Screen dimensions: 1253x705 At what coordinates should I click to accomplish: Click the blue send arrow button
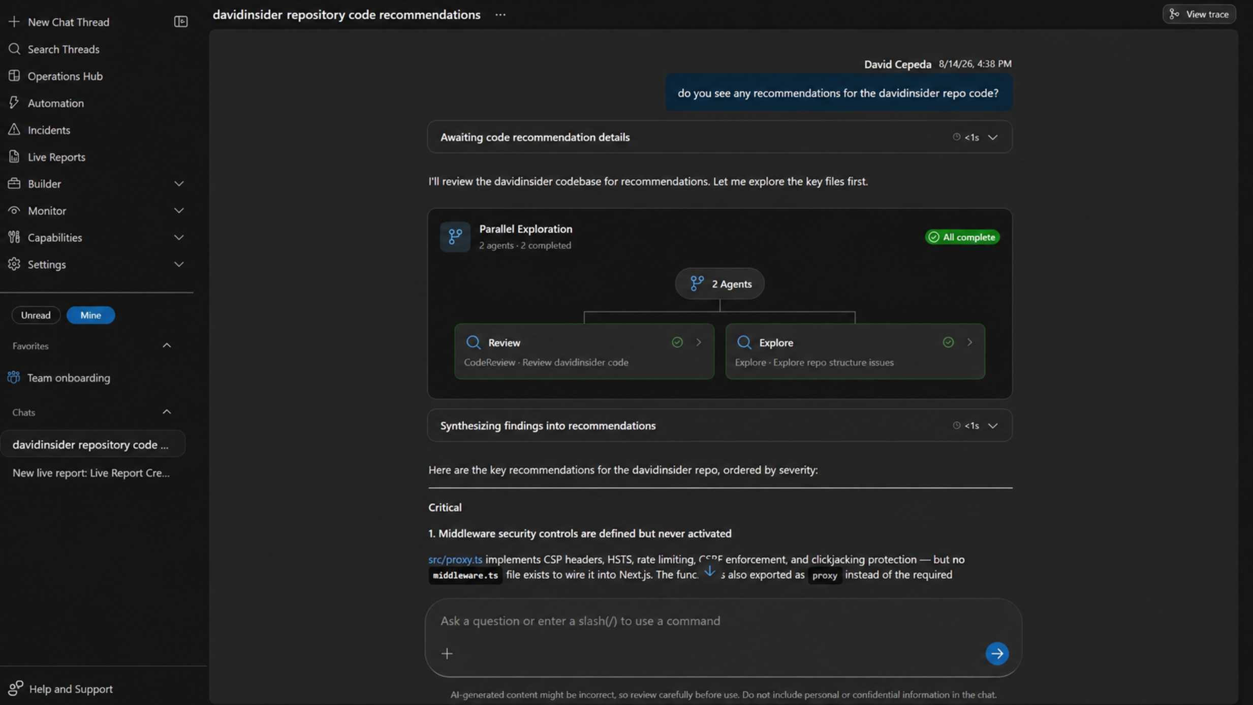[996, 653]
